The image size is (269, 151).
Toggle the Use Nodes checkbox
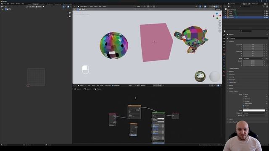(x=113, y=86)
